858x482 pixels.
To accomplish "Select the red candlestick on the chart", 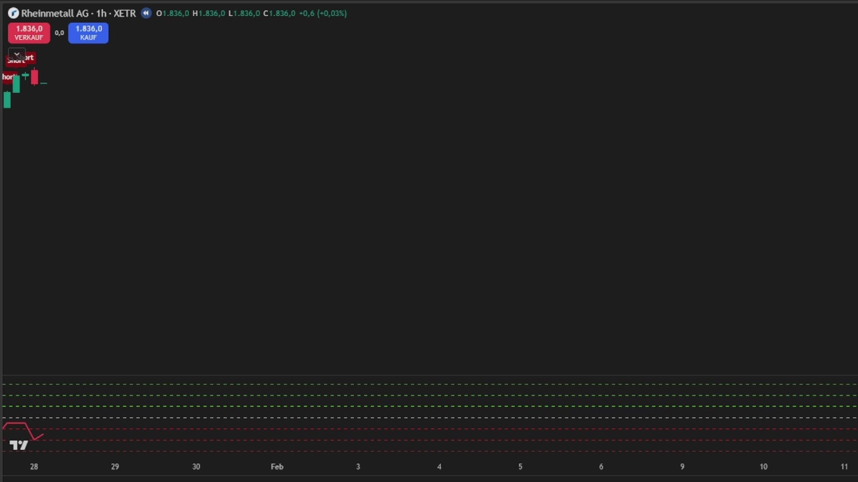I will (x=34, y=77).
